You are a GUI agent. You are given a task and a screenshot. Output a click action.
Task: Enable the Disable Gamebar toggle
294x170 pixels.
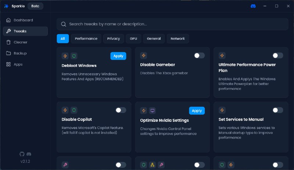tap(199, 56)
